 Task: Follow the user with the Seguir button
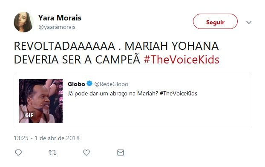[215, 21]
